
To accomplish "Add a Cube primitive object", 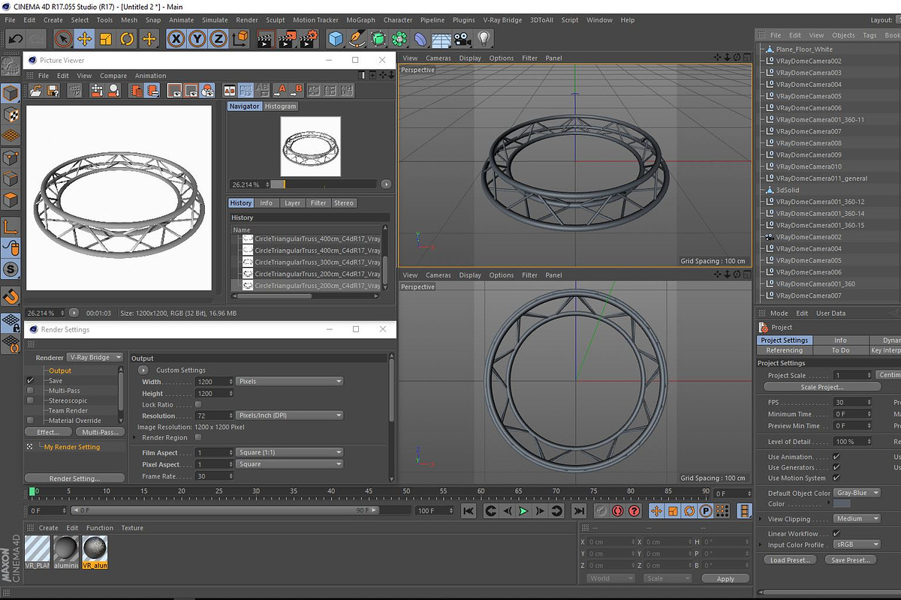I will pyautogui.click(x=336, y=38).
